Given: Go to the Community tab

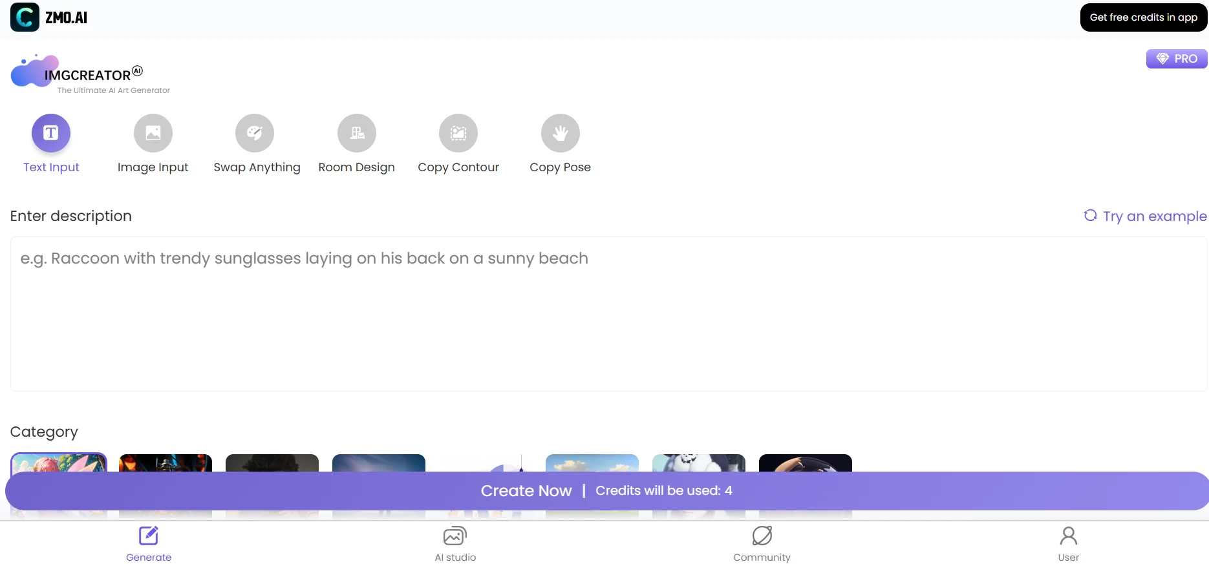Looking at the screenshot, I should point(762,543).
